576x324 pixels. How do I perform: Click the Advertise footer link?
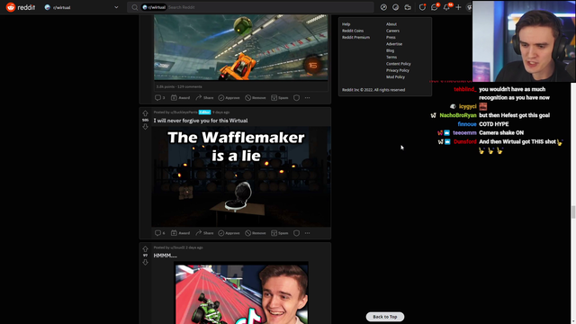[x=394, y=44]
